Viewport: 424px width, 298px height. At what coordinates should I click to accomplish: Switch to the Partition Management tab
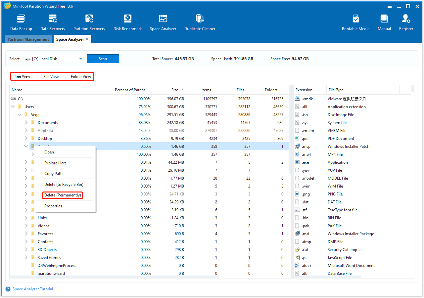(x=28, y=39)
